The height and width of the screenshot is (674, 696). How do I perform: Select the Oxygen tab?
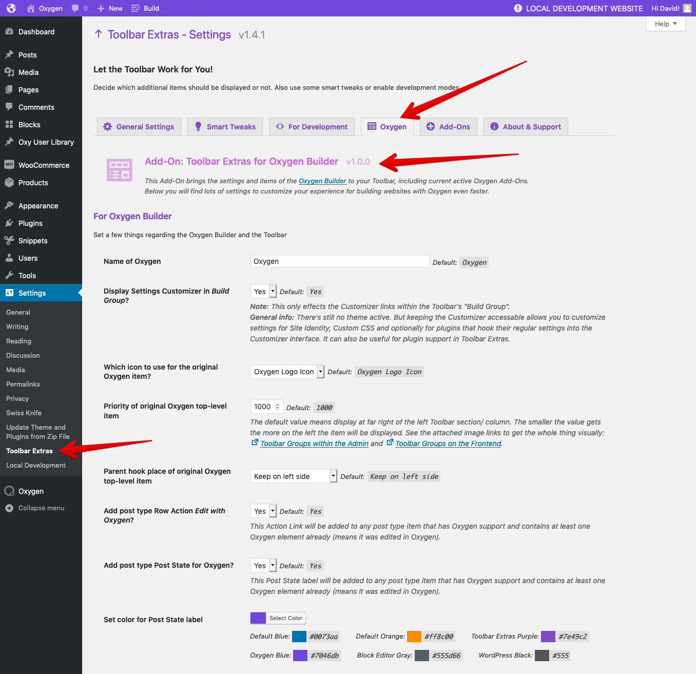(387, 127)
